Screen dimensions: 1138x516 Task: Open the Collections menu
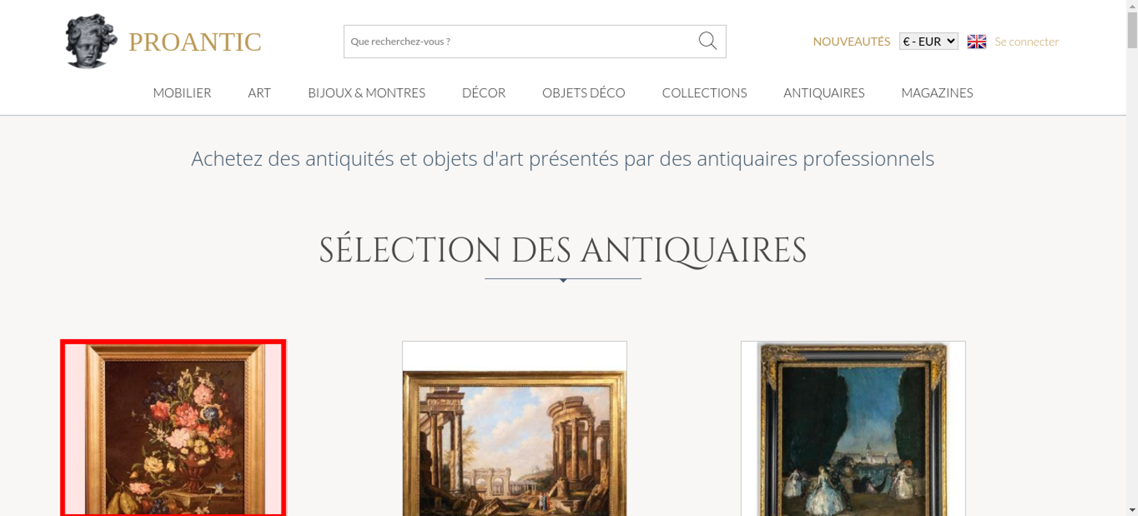pos(704,93)
